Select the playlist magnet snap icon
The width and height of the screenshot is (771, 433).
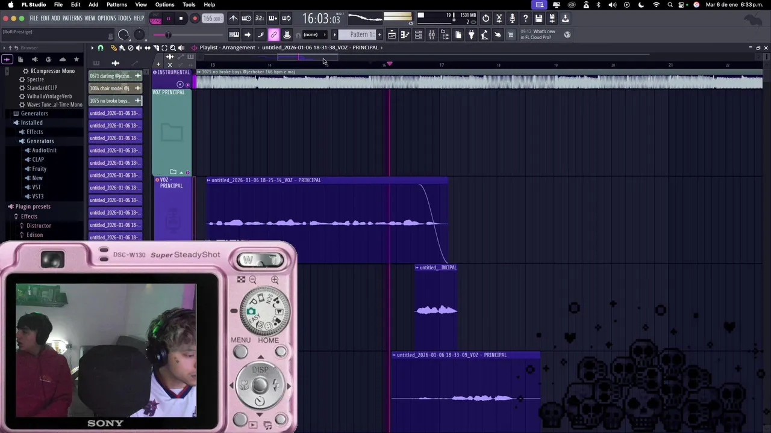tap(100, 48)
